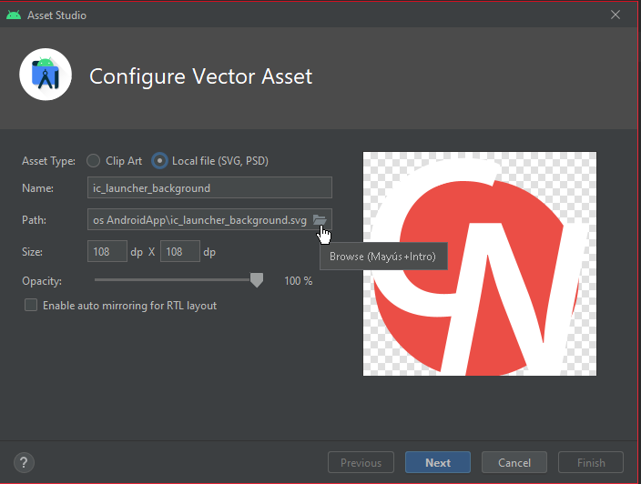Click the Configure Vector Asset heading
Screen dimensions: 641x484
coord(200,76)
